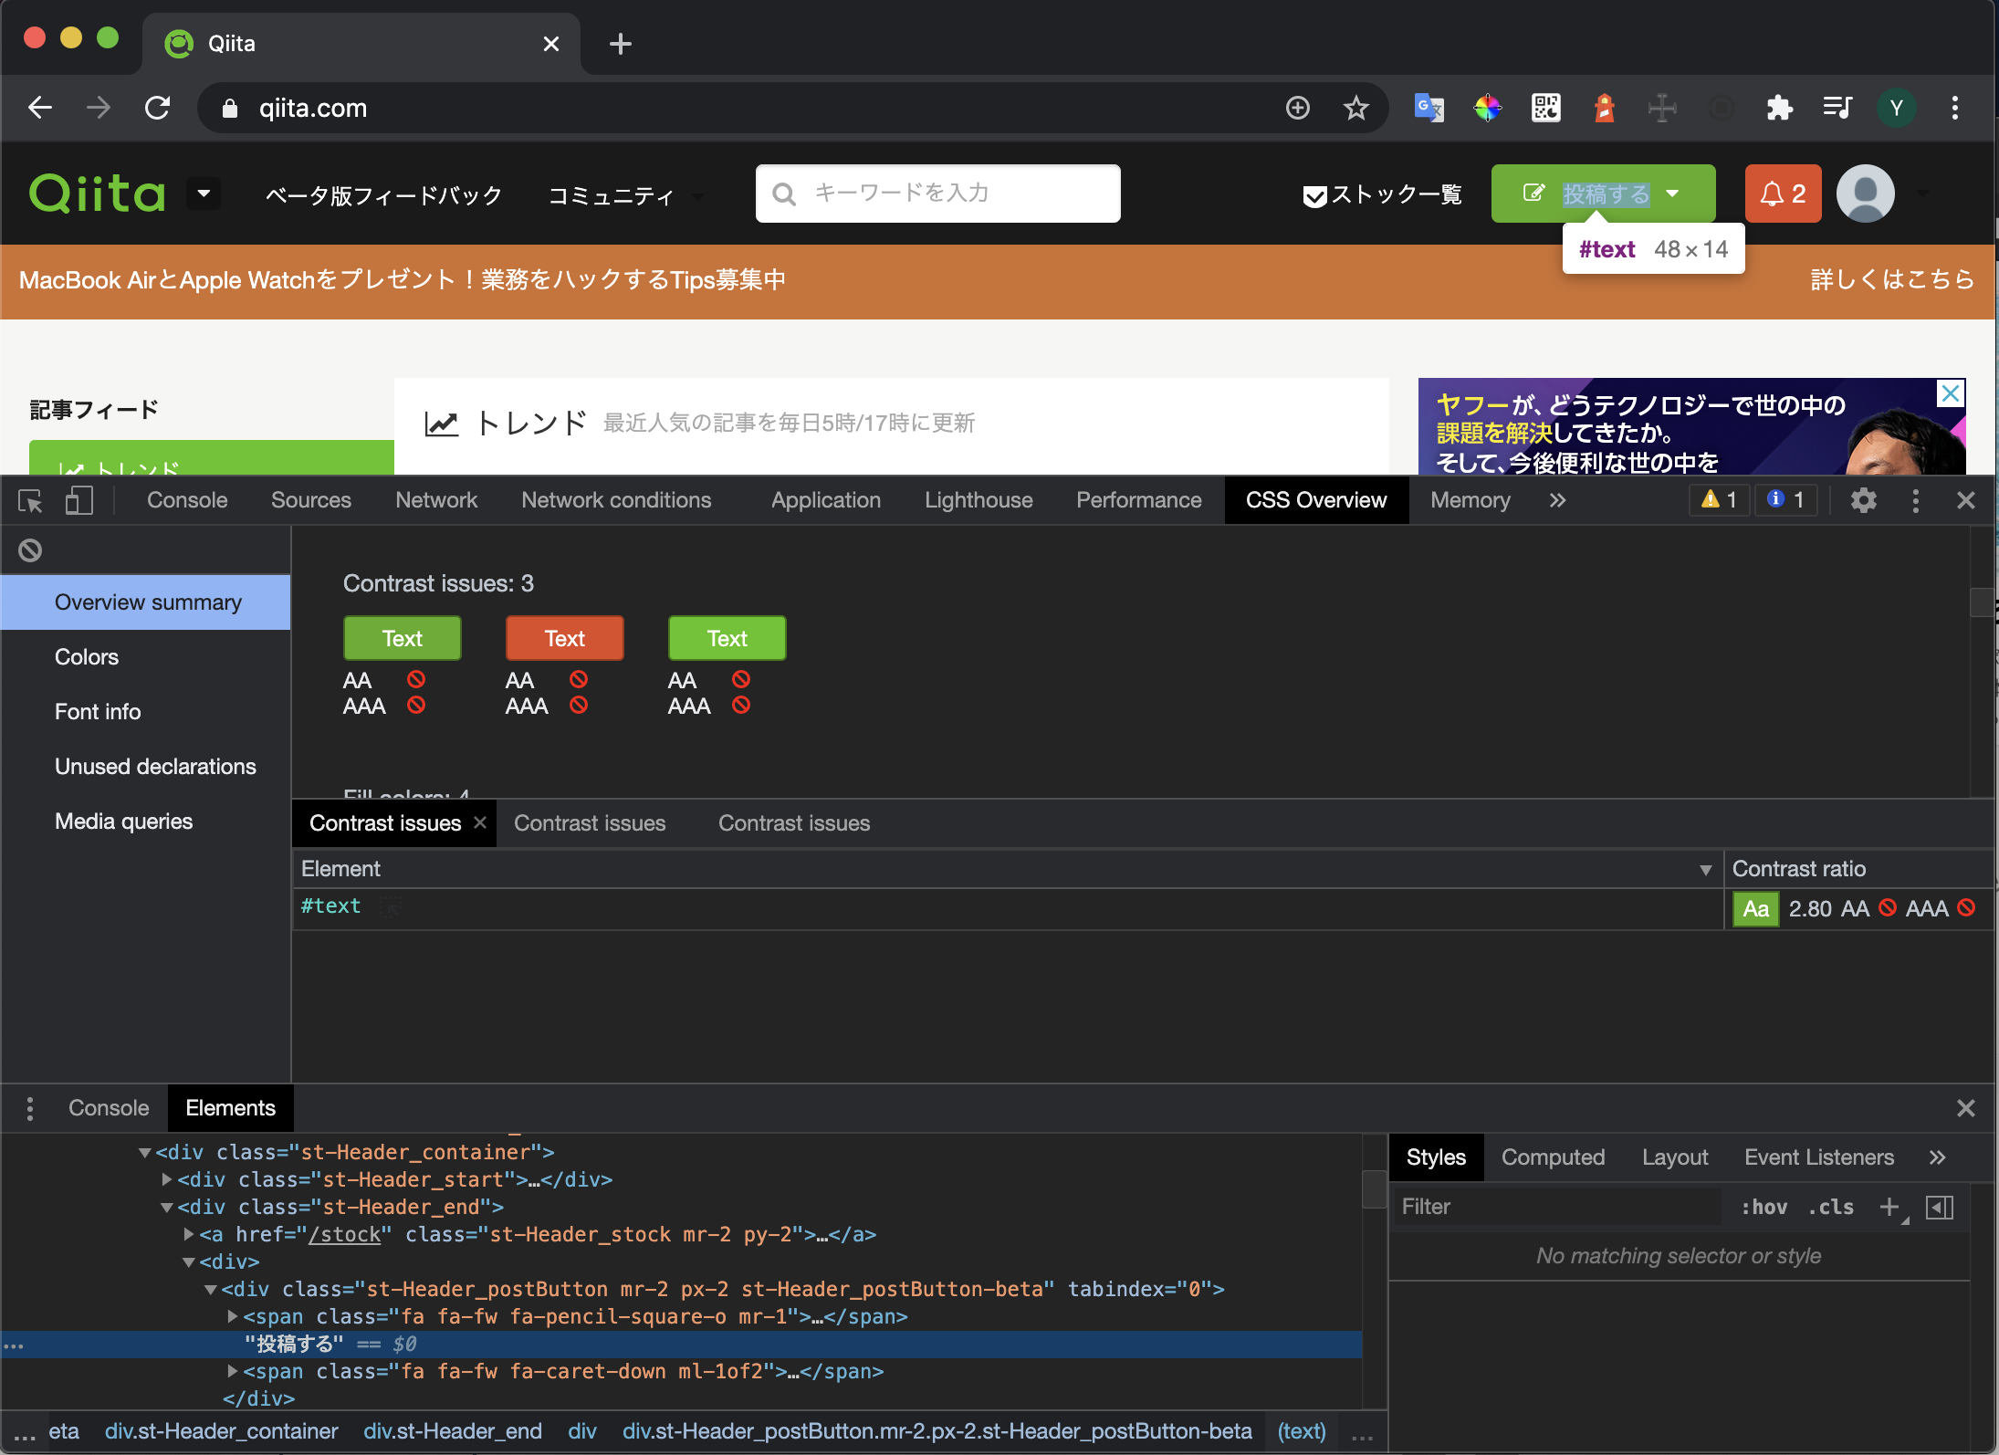
Task: Open the /stock link in Elements
Action: [344, 1234]
